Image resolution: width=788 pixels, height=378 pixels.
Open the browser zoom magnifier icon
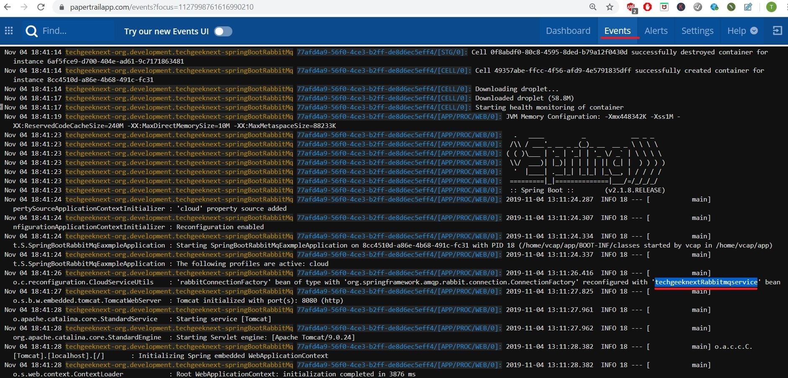pos(593,7)
